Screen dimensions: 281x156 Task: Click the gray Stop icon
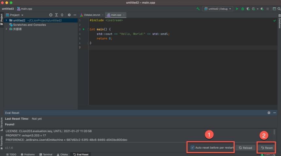pos(268,9)
